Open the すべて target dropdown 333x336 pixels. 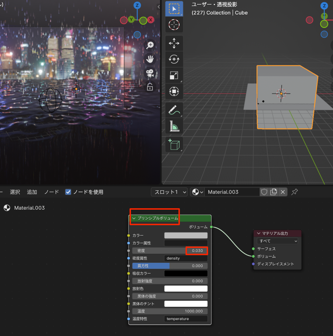click(277, 241)
